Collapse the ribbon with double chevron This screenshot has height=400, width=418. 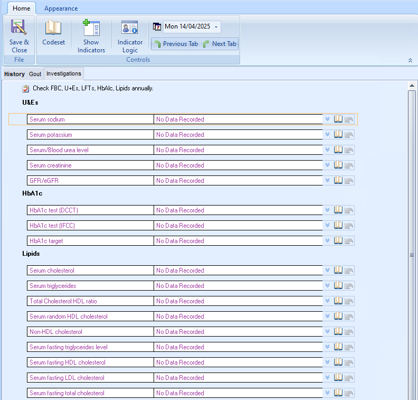[410, 60]
